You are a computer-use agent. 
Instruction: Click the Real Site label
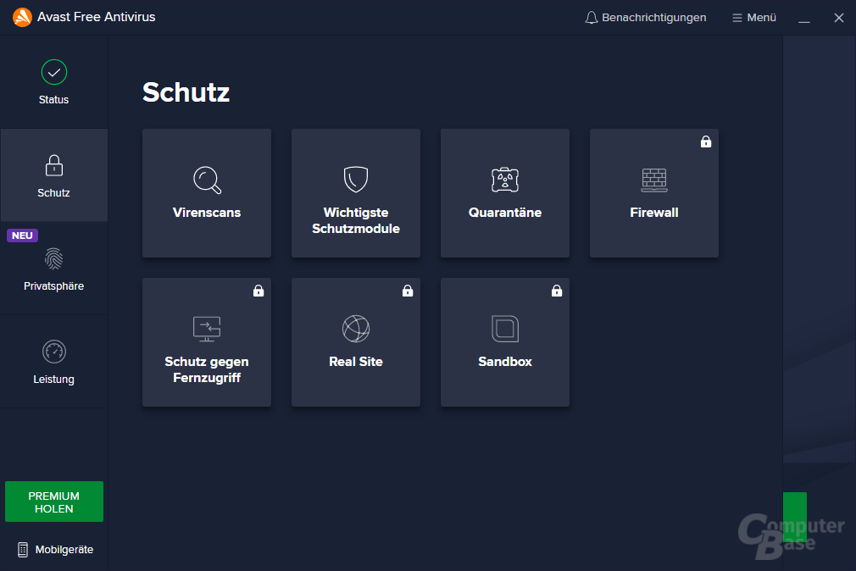356,362
